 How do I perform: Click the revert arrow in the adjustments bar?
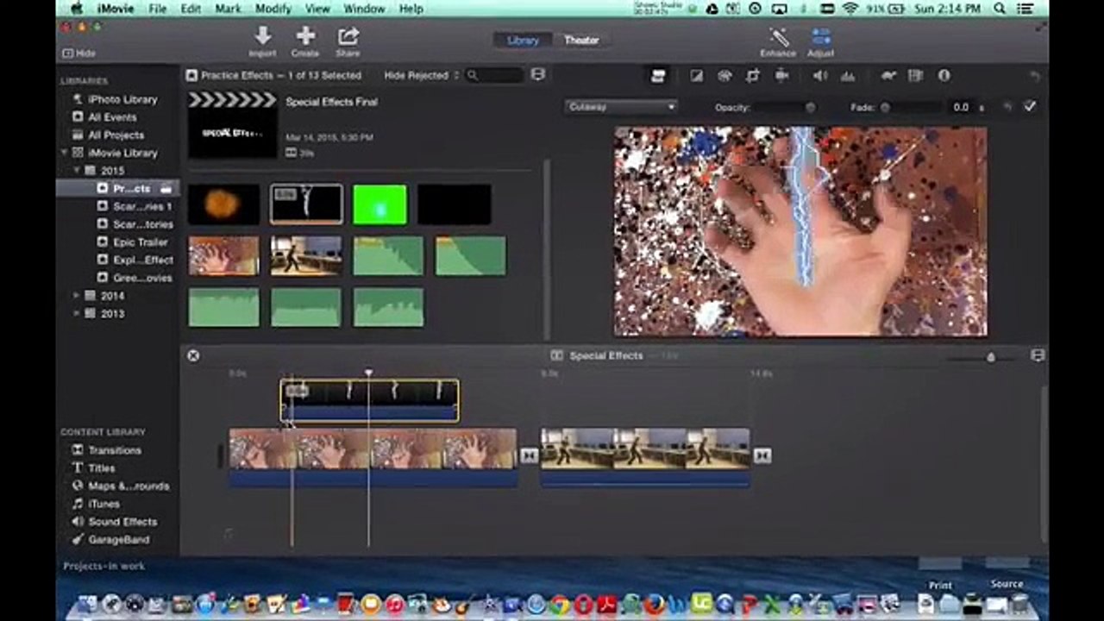1035,77
